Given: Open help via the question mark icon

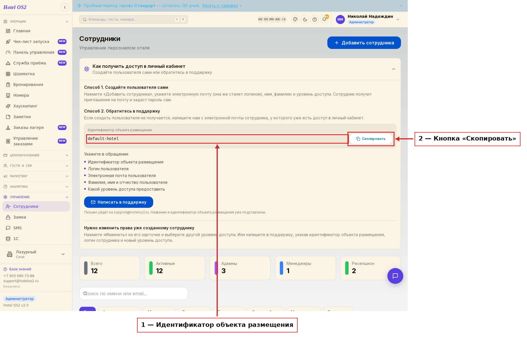Looking at the screenshot, I should [315, 19].
